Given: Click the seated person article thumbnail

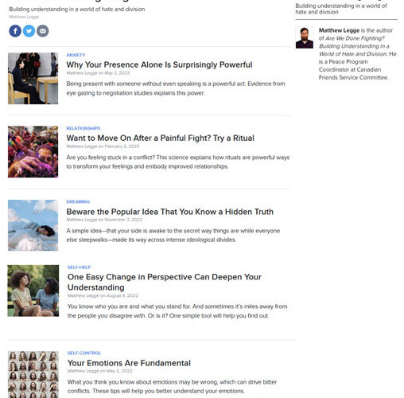Looking at the screenshot, I should click(33, 78).
